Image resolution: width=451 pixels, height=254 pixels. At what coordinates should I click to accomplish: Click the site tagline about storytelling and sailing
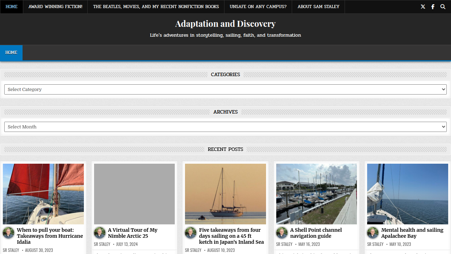(225, 35)
